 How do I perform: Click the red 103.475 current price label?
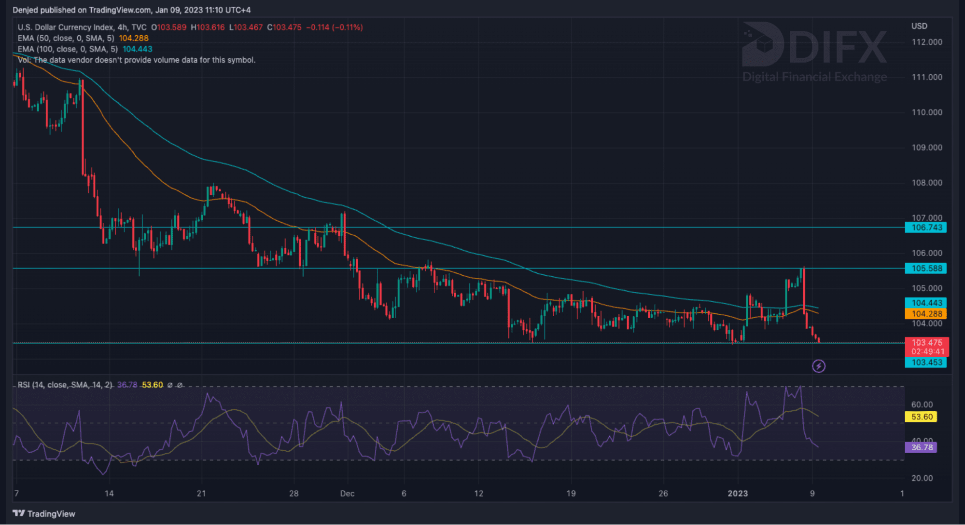926,343
